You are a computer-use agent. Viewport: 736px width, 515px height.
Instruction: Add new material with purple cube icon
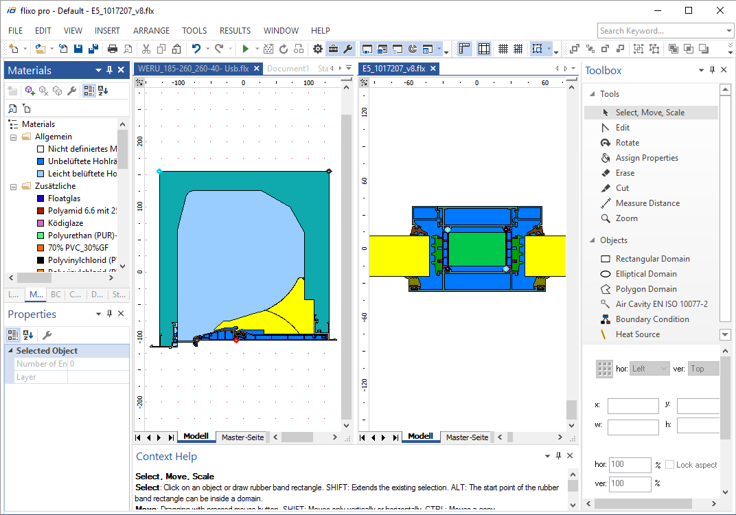pos(30,91)
